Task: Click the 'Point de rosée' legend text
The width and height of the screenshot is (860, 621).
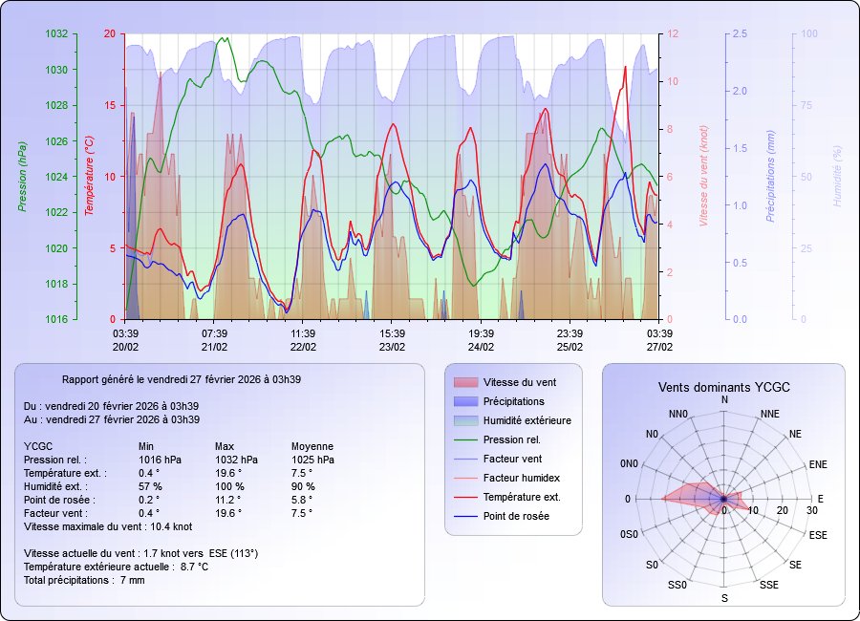Action: click(516, 516)
